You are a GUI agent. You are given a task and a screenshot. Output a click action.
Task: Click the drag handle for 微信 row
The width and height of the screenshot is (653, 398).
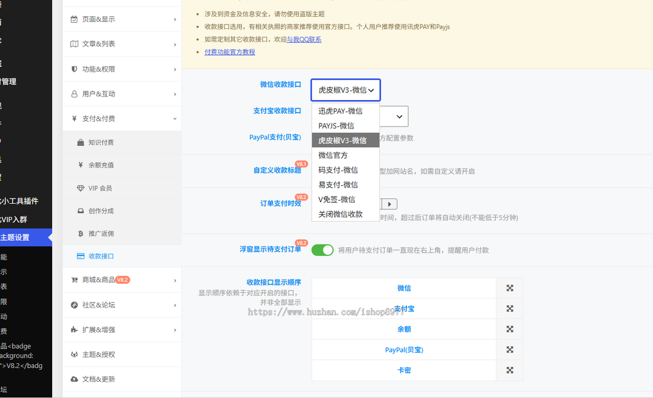510,288
